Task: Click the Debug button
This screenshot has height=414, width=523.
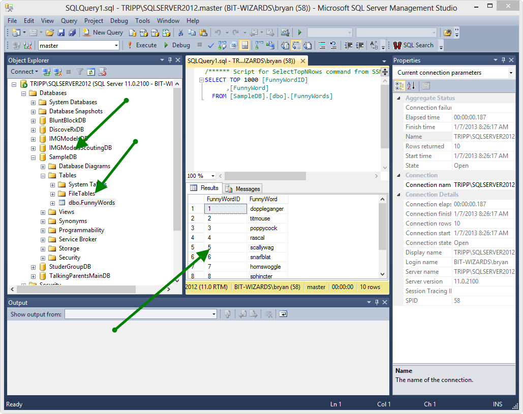Action: (177, 45)
